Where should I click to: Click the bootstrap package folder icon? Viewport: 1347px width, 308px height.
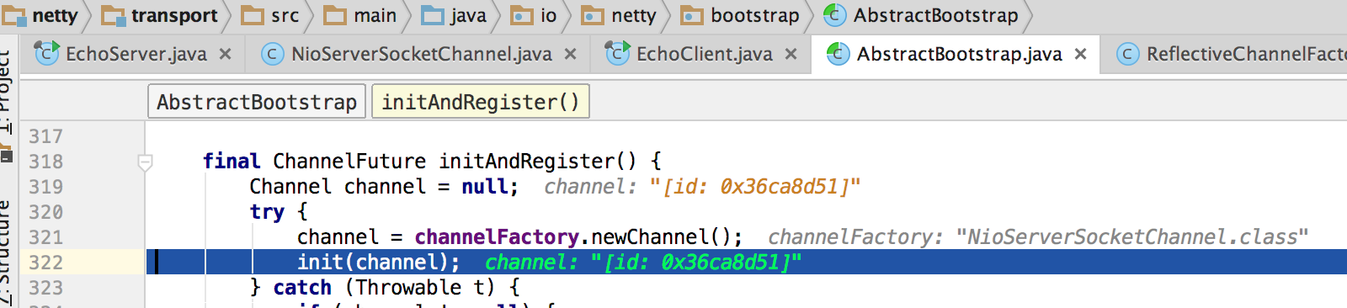[x=692, y=14]
